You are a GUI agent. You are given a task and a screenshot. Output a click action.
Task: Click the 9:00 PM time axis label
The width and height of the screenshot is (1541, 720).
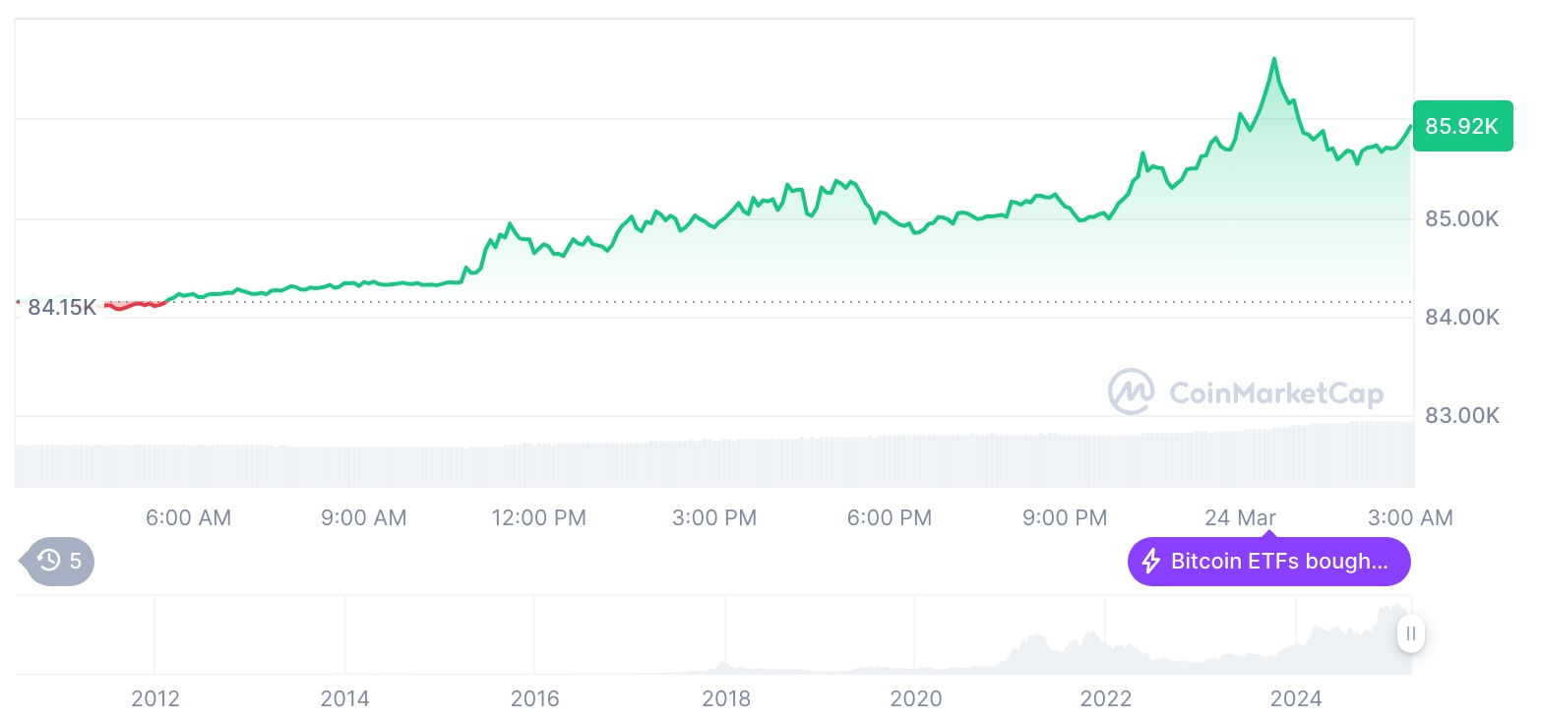pyautogui.click(x=1065, y=517)
